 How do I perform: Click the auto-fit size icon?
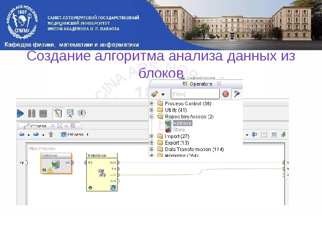[274, 134]
